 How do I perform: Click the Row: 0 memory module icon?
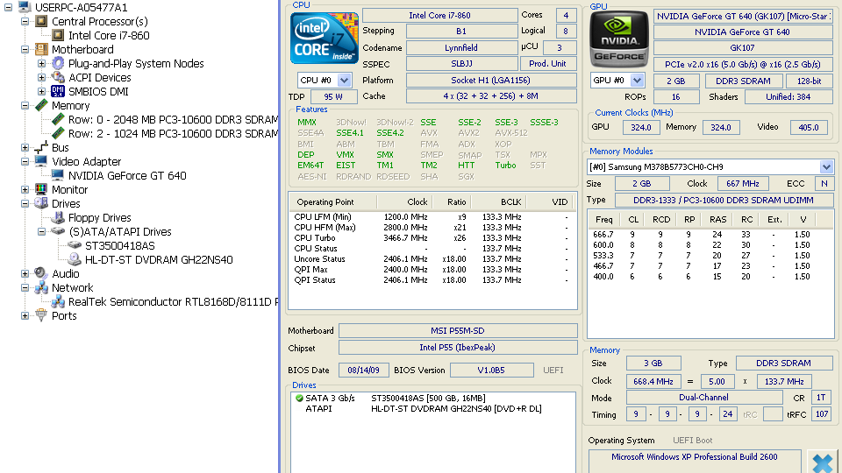[x=58, y=119]
